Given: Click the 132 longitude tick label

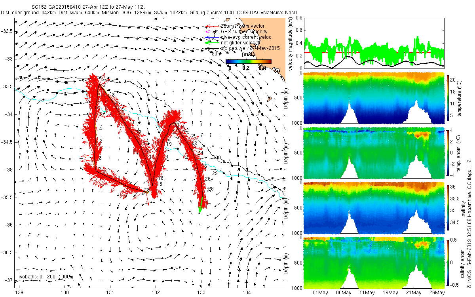Looking at the screenshot, I should [156, 293].
